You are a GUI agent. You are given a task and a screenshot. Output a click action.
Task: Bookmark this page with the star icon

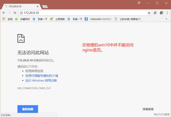pyautogui.click(x=149, y=13)
